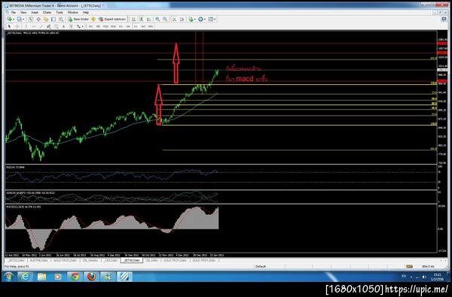
Task: Toggle the Terminal panel icon
Action: click(x=53, y=20)
